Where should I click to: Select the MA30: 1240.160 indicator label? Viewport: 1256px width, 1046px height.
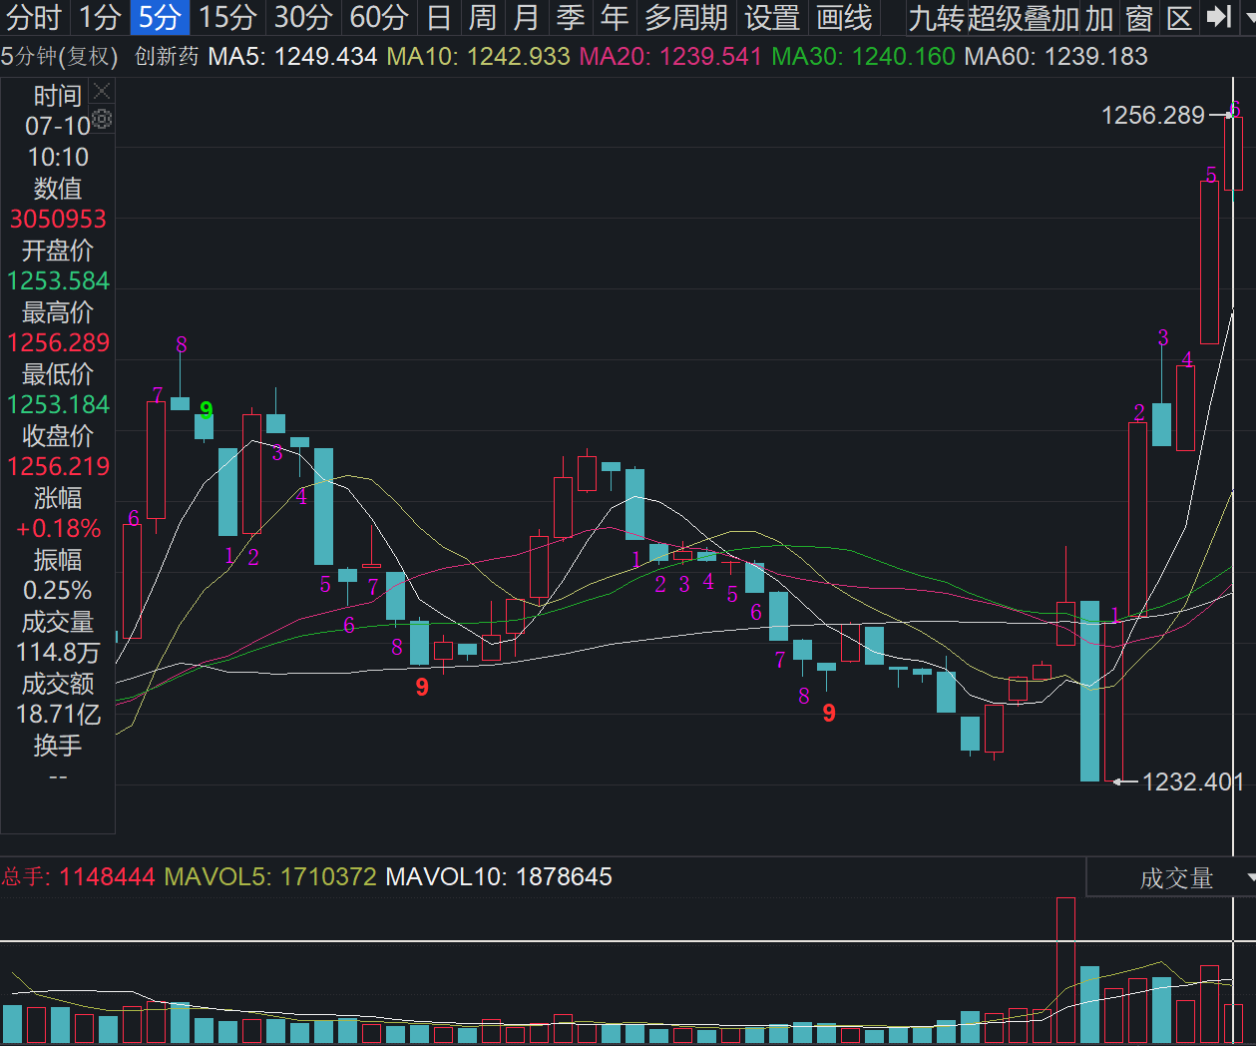[x=864, y=57]
